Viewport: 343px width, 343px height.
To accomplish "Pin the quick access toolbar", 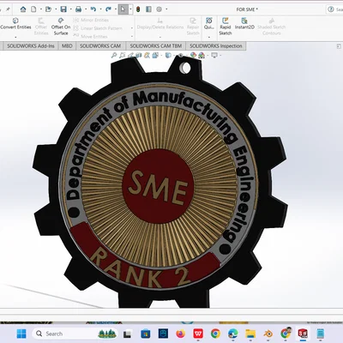I will pos(8,9).
